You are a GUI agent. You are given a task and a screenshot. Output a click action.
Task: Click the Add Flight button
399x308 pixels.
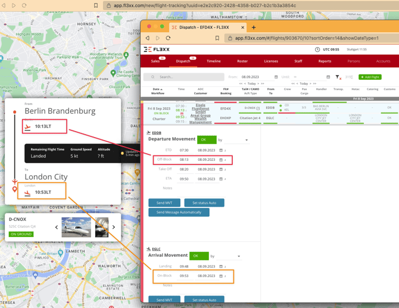point(370,77)
